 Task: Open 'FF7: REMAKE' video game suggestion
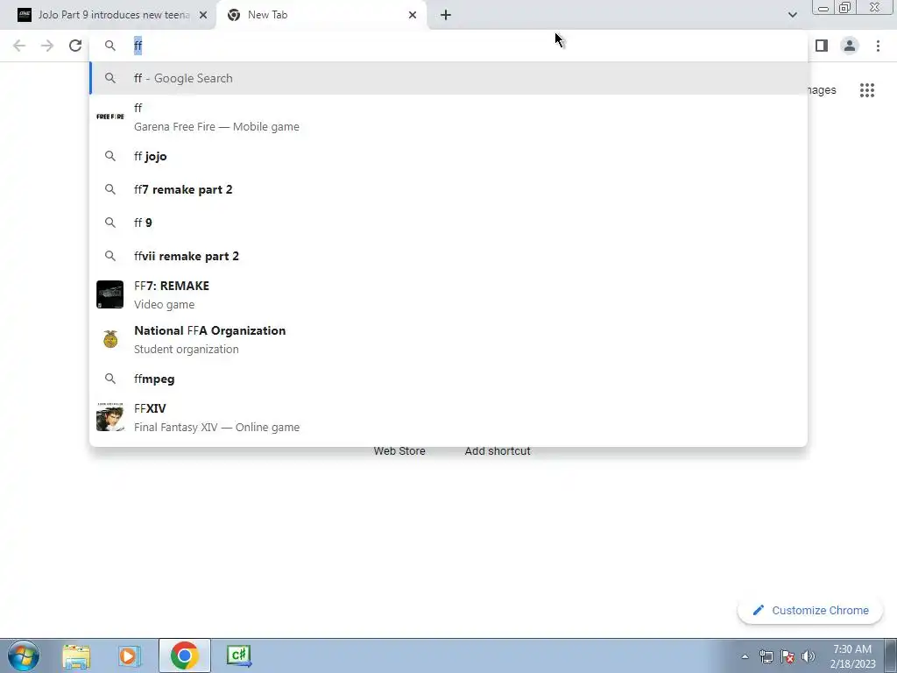[x=448, y=294]
